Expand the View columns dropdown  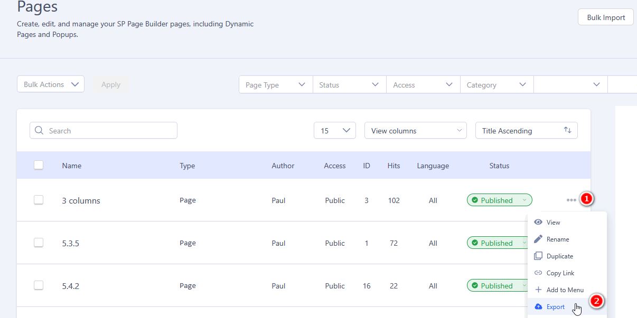[415, 131]
